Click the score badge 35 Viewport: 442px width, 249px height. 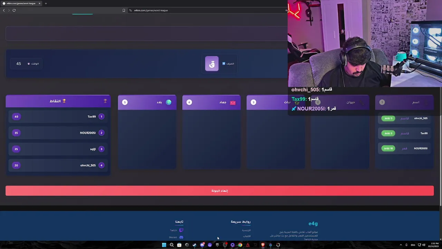pyautogui.click(x=16, y=133)
